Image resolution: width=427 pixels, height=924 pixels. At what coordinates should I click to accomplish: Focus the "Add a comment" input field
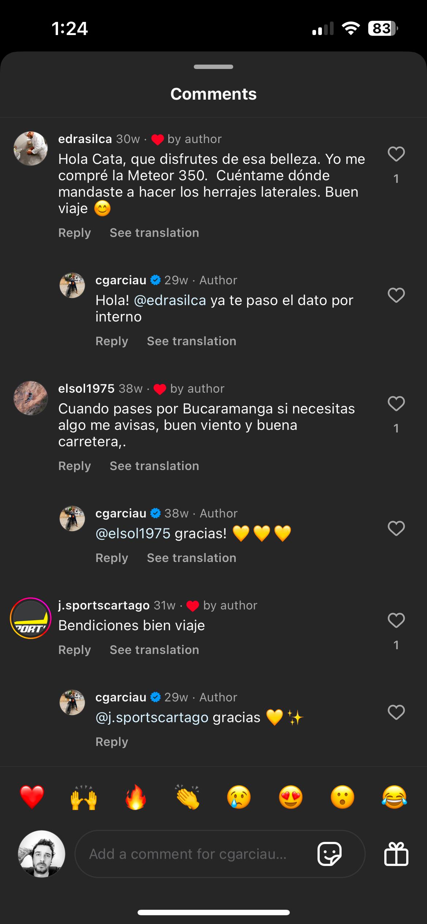[197, 854]
